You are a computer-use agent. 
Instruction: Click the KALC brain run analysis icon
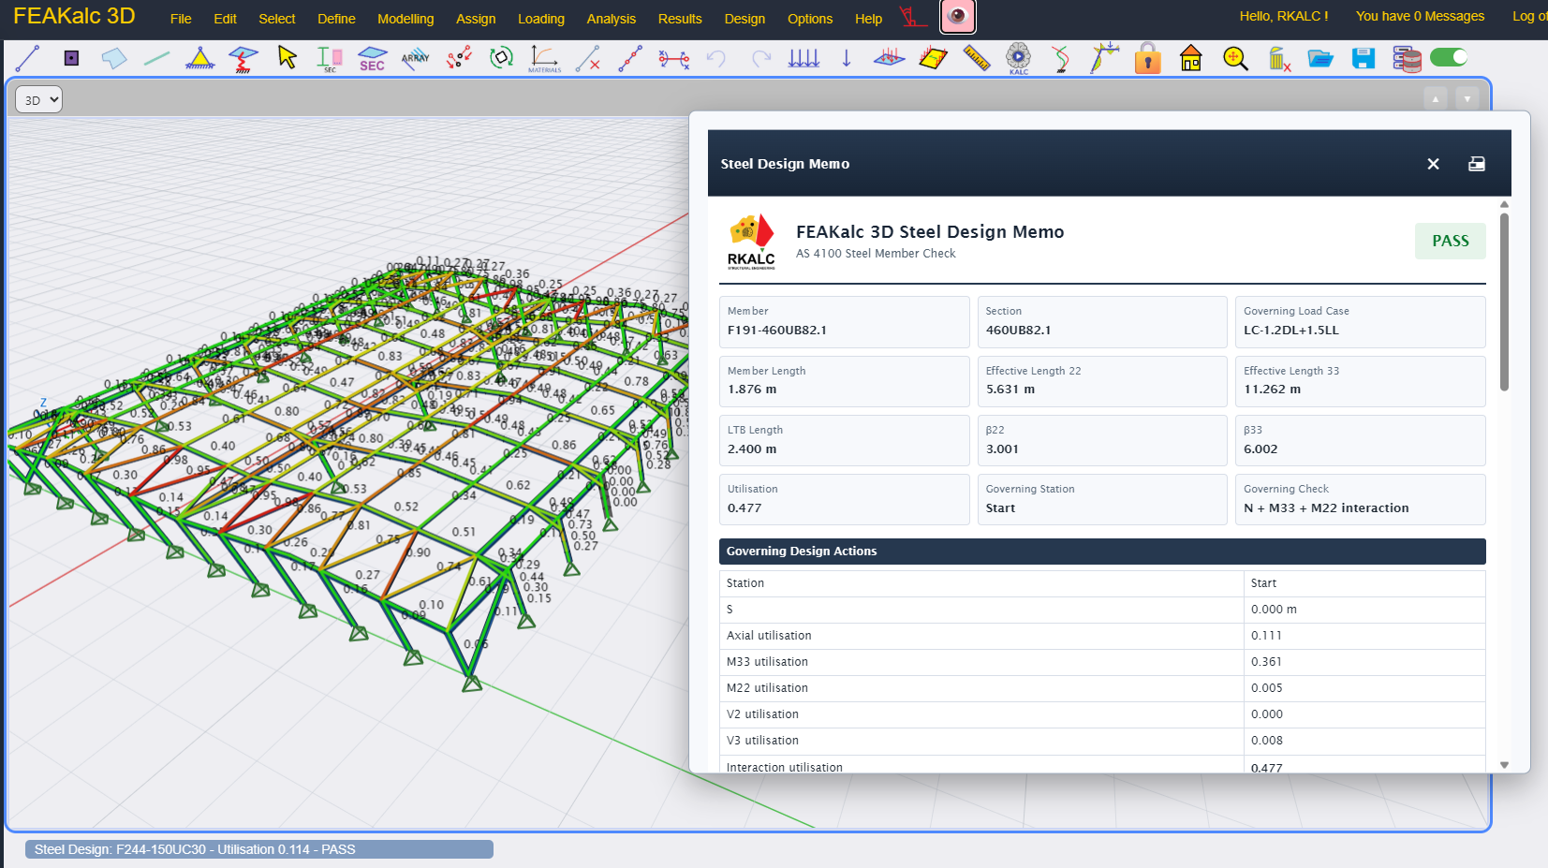(1018, 58)
